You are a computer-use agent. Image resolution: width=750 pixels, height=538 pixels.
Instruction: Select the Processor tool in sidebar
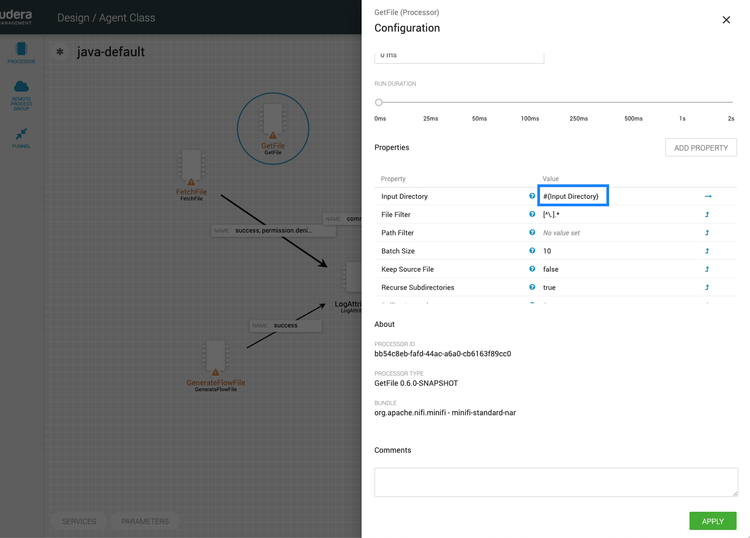coord(21,53)
